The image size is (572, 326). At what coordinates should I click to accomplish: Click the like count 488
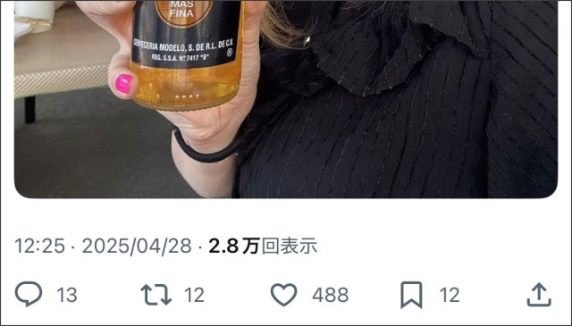tap(331, 295)
